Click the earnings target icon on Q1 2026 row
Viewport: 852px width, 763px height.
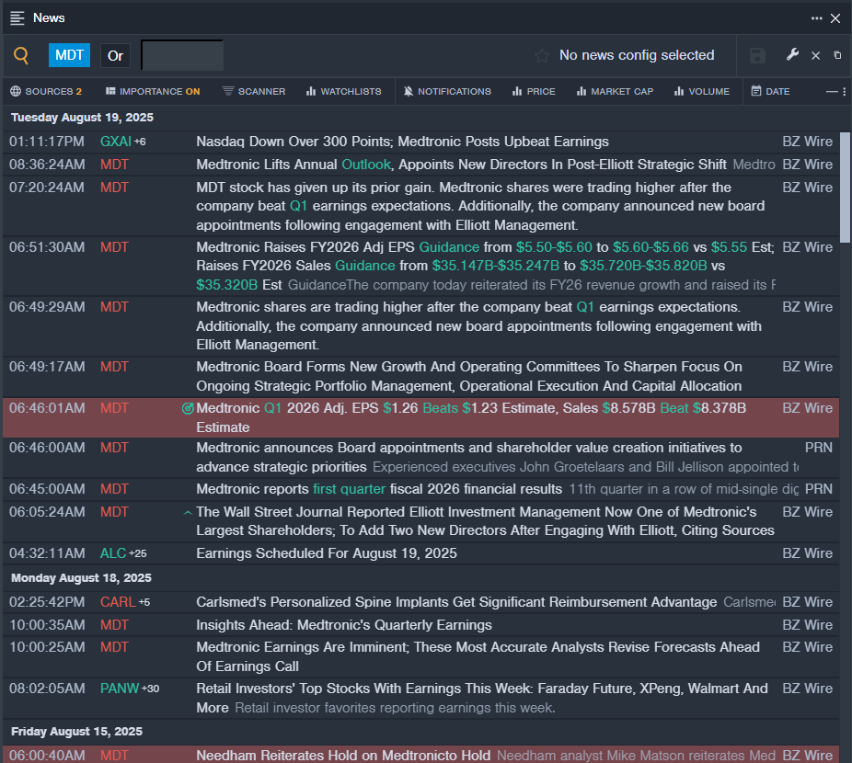pos(188,408)
